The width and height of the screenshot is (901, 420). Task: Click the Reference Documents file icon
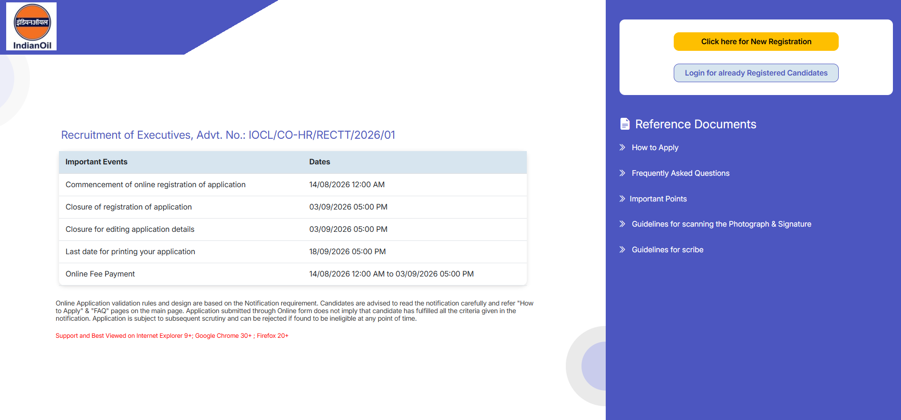tap(625, 124)
